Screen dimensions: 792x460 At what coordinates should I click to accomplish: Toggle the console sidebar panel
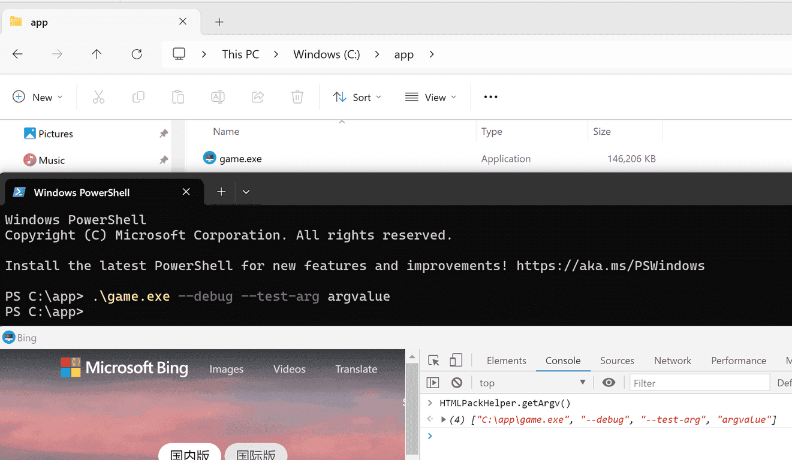tap(433, 383)
